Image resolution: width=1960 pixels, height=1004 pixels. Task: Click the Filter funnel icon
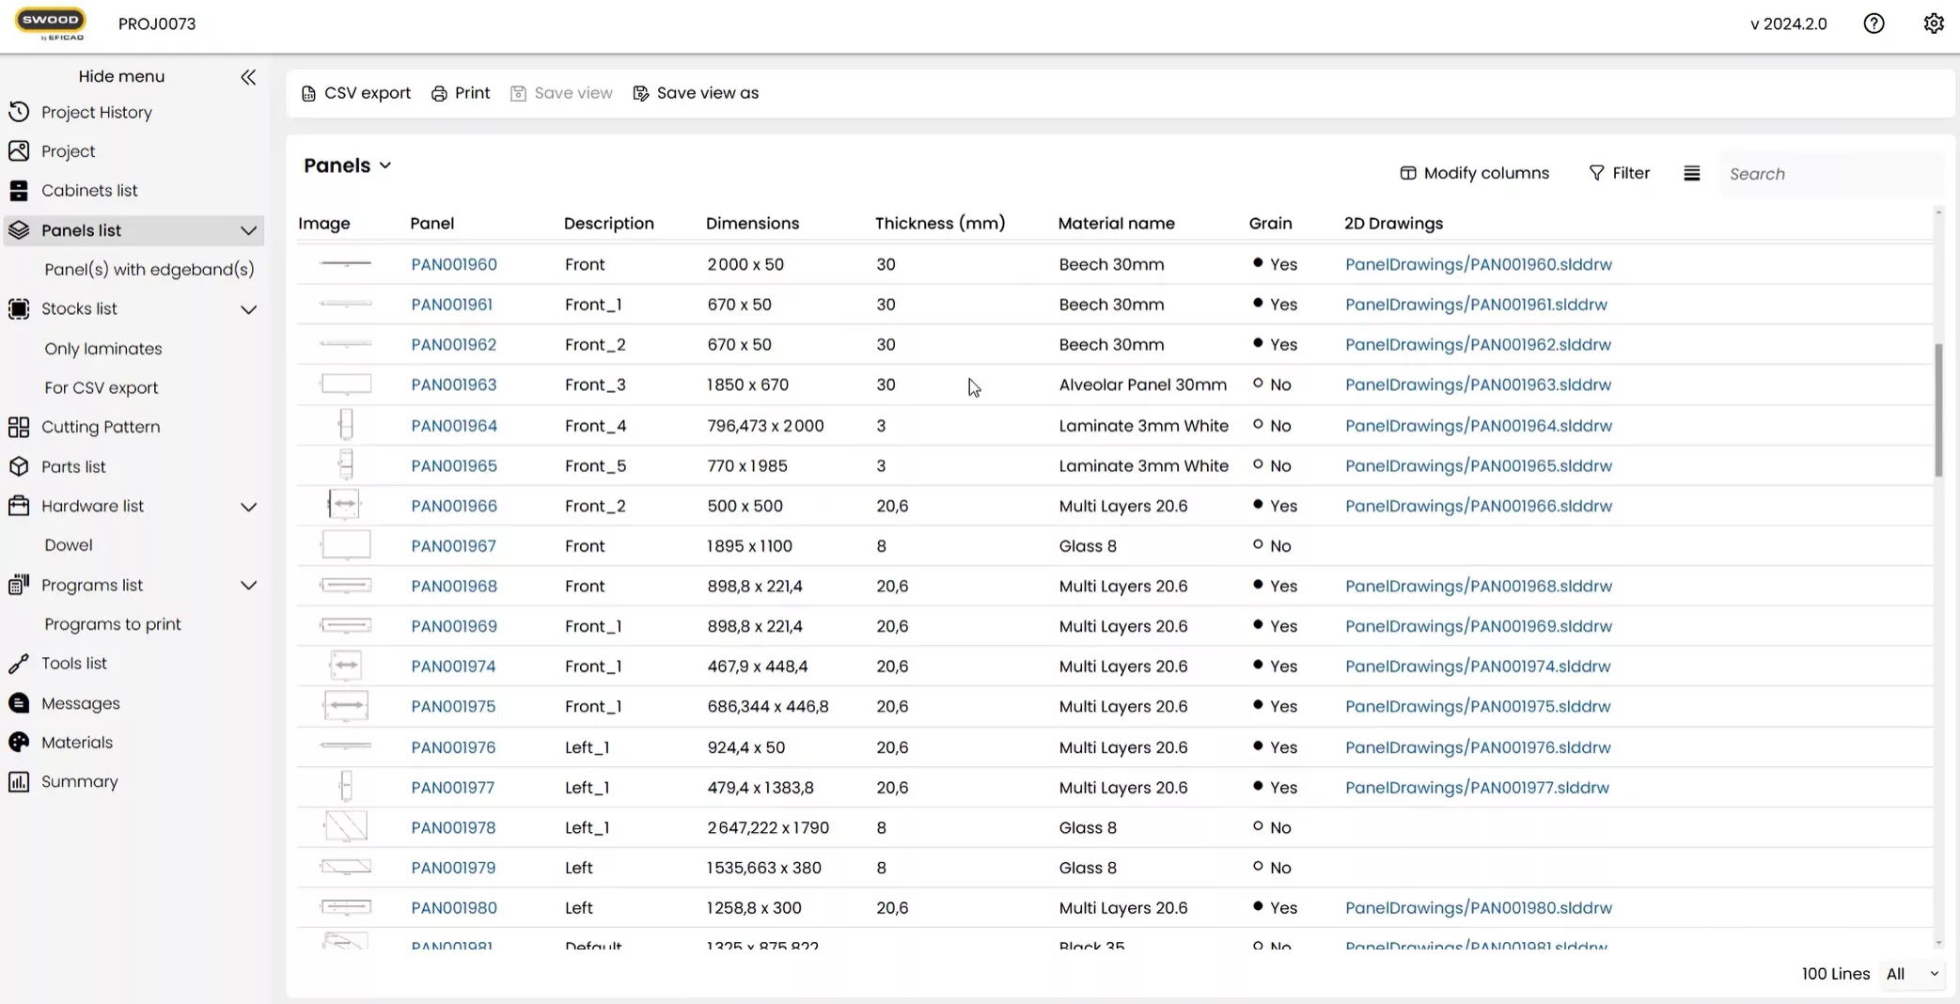click(x=1596, y=173)
